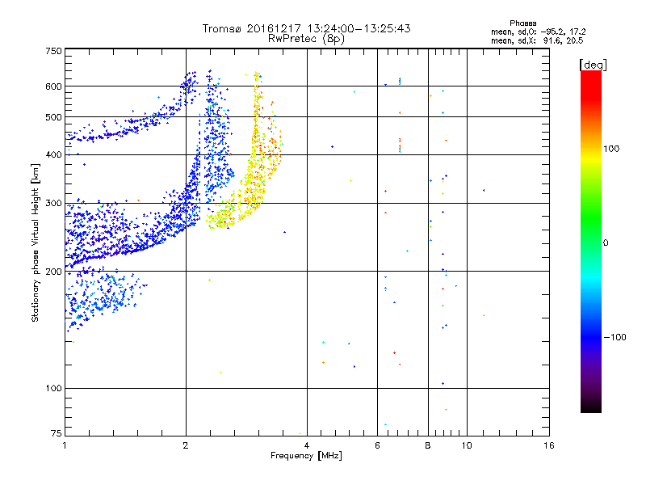Click the x-axis tick label '6'

377,445
